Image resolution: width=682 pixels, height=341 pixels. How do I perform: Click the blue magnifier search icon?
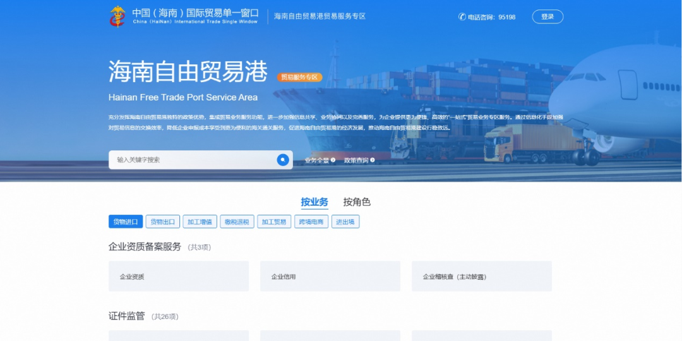point(283,160)
